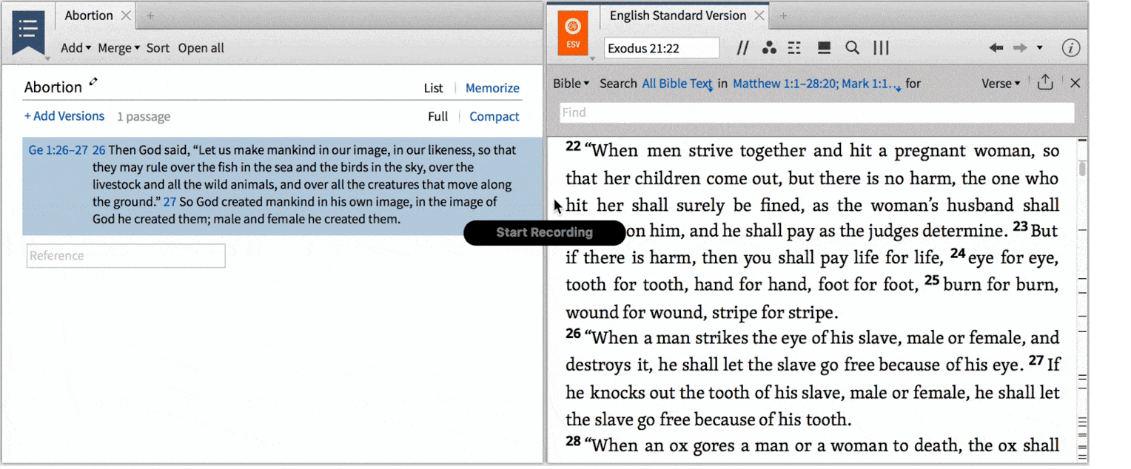Viewport: 1131px width, 469px height.
Task: Open the Ge 1:26–27 reference link
Action: click(x=58, y=150)
